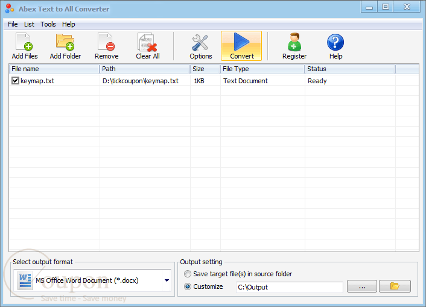Click the Ready status cell
The width and height of the screenshot is (426, 307).
pyautogui.click(x=317, y=81)
